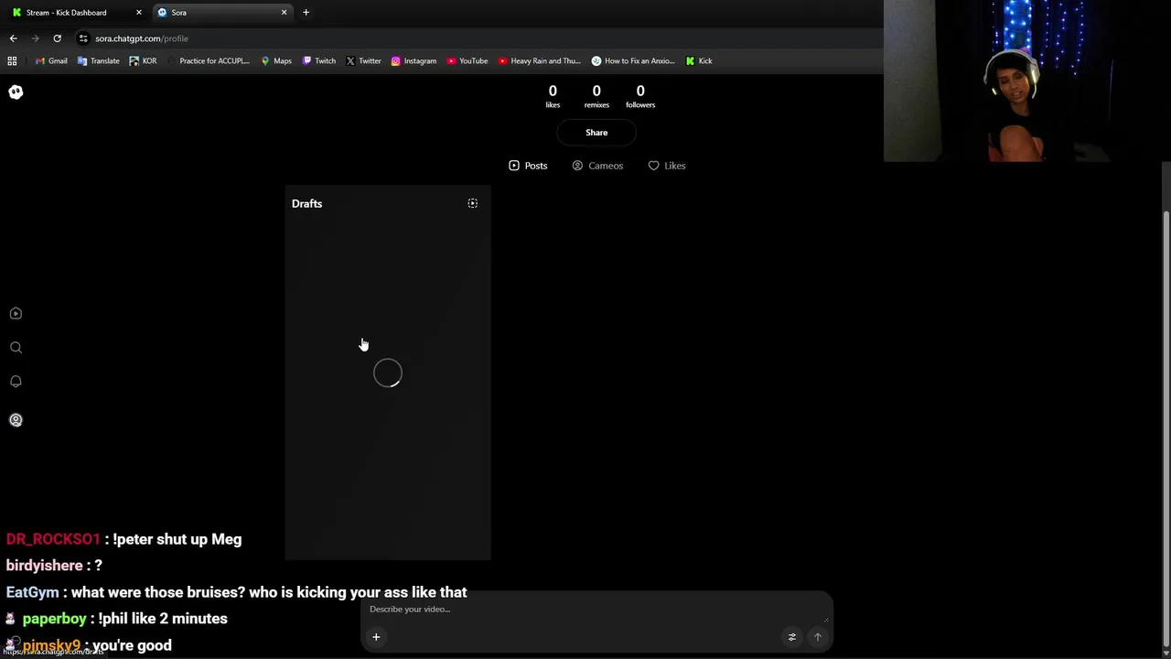This screenshot has height=659, width=1171.
Task: Switch to the Cameos tab
Action: [x=597, y=166]
